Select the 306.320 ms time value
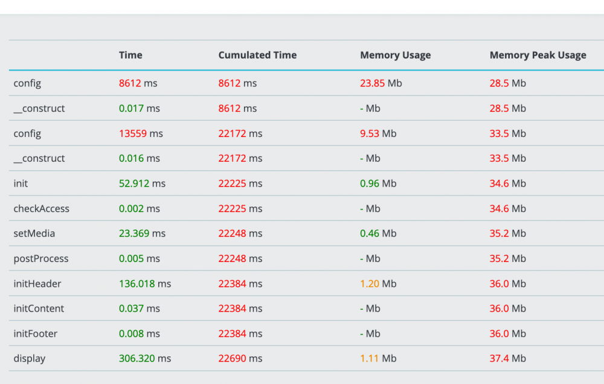Viewport: 604px width, 384px height. point(145,359)
